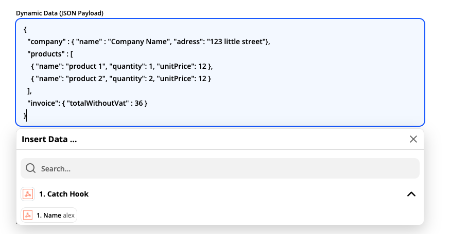The width and height of the screenshot is (450, 234).
Task: Click the webhook icon inside the Name pill
Action: click(x=28, y=215)
